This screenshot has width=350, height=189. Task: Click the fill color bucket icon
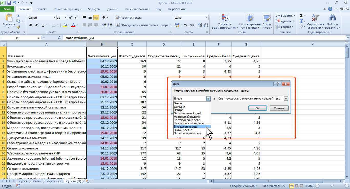pos(65,25)
